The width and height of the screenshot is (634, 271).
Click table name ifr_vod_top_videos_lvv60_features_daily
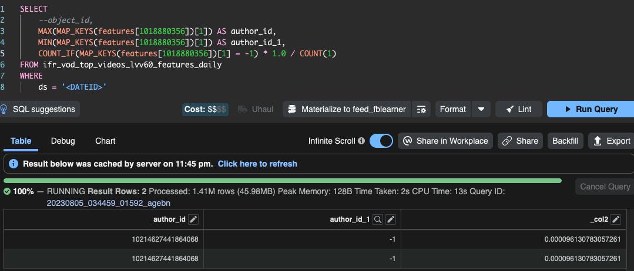click(x=132, y=65)
